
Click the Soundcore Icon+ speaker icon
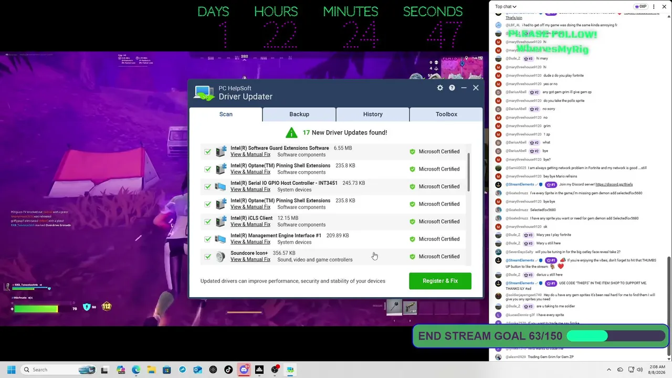coord(221,257)
